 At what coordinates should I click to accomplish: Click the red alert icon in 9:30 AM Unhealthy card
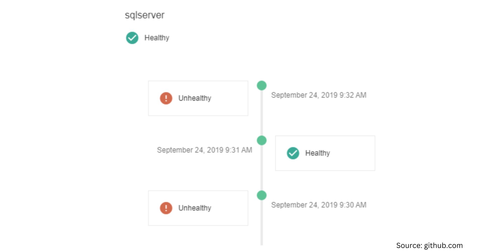(x=166, y=208)
